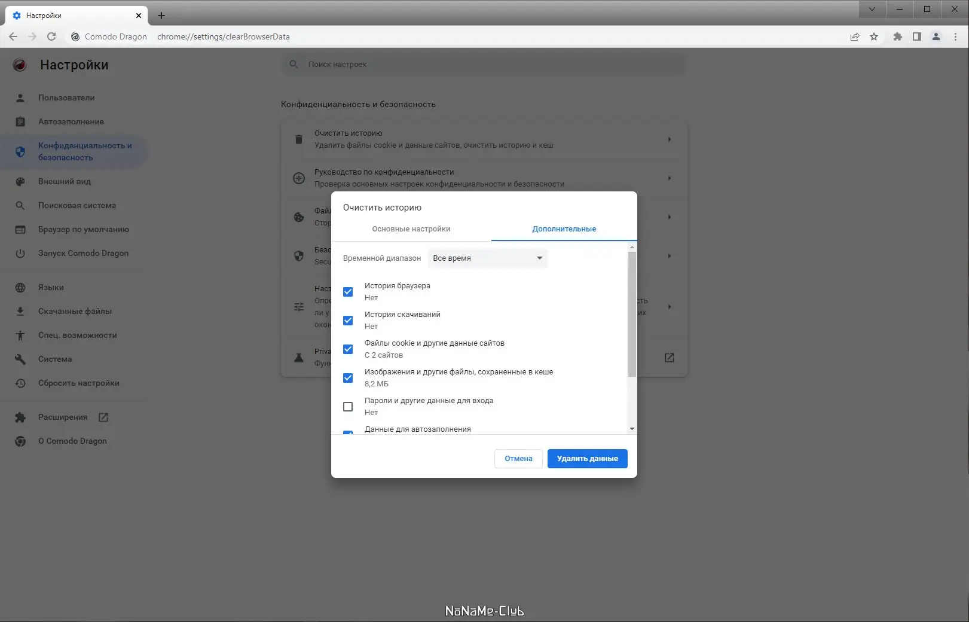The width and height of the screenshot is (969, 622).
Task: Open the browser three-dot menu
Action: pyautogui.click(x=955, y=36)
